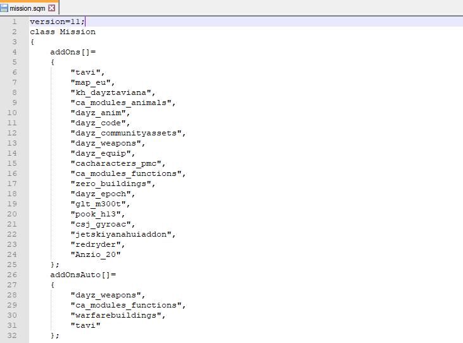Click the "dayz_communityassets", entry
Viewport: 463px width, 343px height.
coord(128,133)
